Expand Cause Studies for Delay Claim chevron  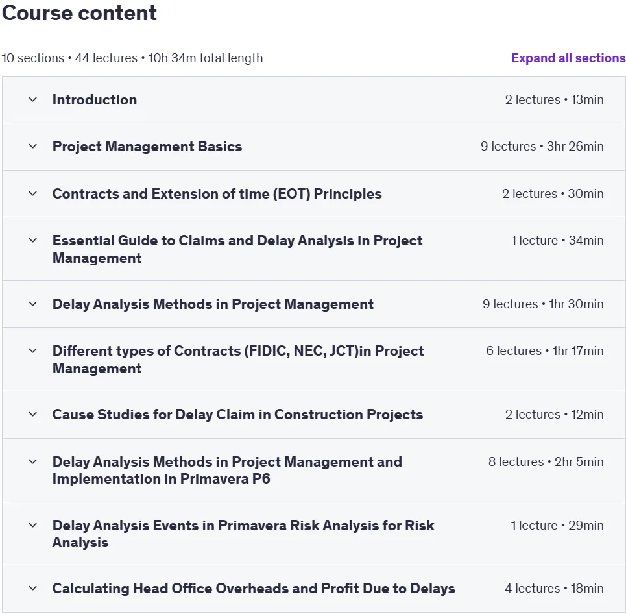(x=32, y=414)
